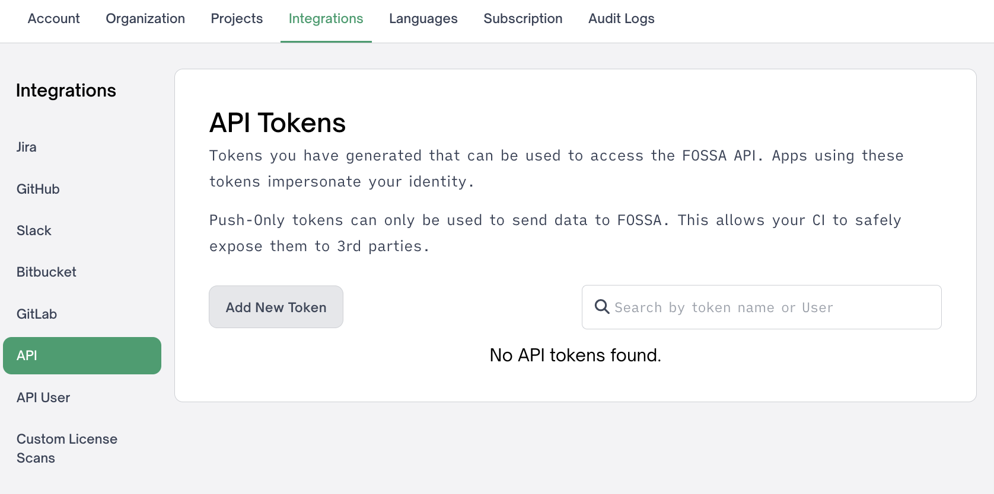This screenshot has height=494, width=994.
Task: Switch to the Organization tab
Action: pos(145,19)
